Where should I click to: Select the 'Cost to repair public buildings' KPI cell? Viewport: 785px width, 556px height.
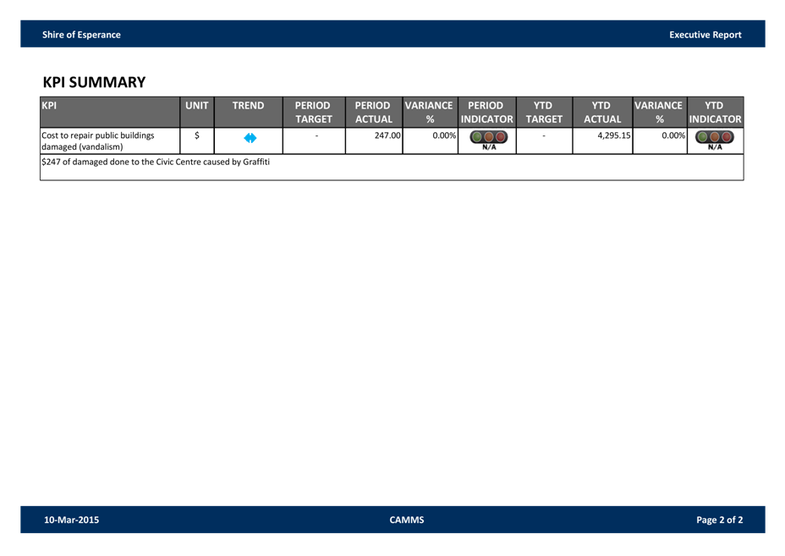coord(97,140)
